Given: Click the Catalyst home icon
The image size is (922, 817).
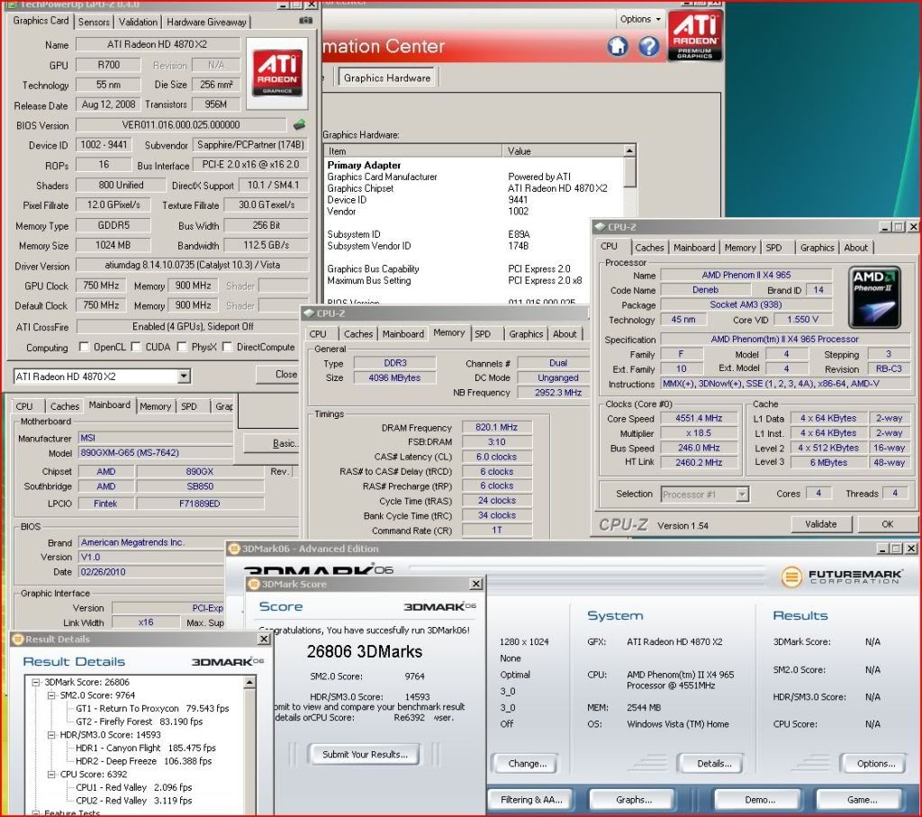Looking at the screenshot, I should (x=618, y=47).
